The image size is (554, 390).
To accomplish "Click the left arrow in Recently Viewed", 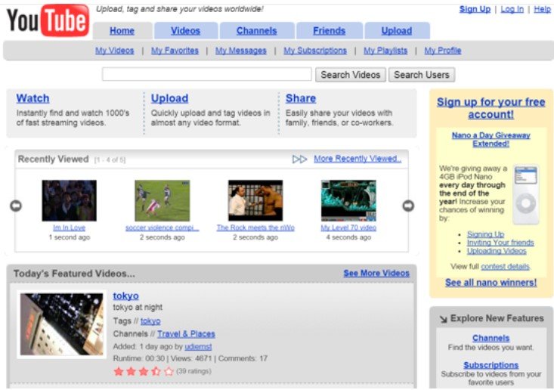I will (x=16, y=206).
